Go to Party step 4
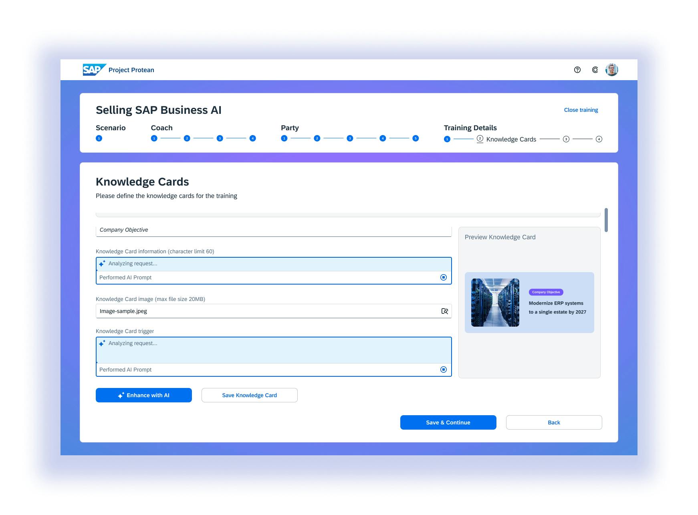This screenshot has width=698, height=515. click(x=383, y=138)
